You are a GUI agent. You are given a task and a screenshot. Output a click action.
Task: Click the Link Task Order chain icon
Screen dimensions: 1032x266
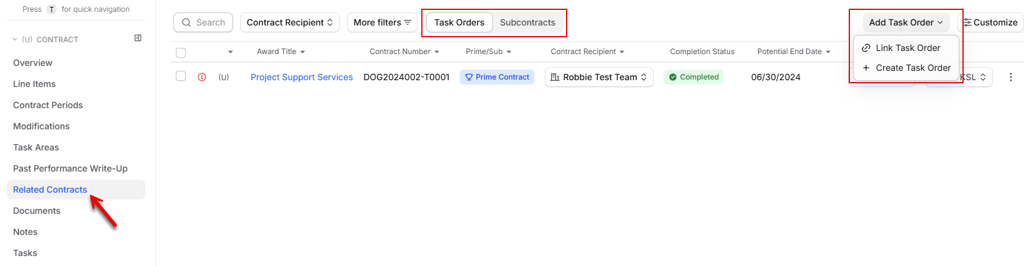tap(866, 48)
